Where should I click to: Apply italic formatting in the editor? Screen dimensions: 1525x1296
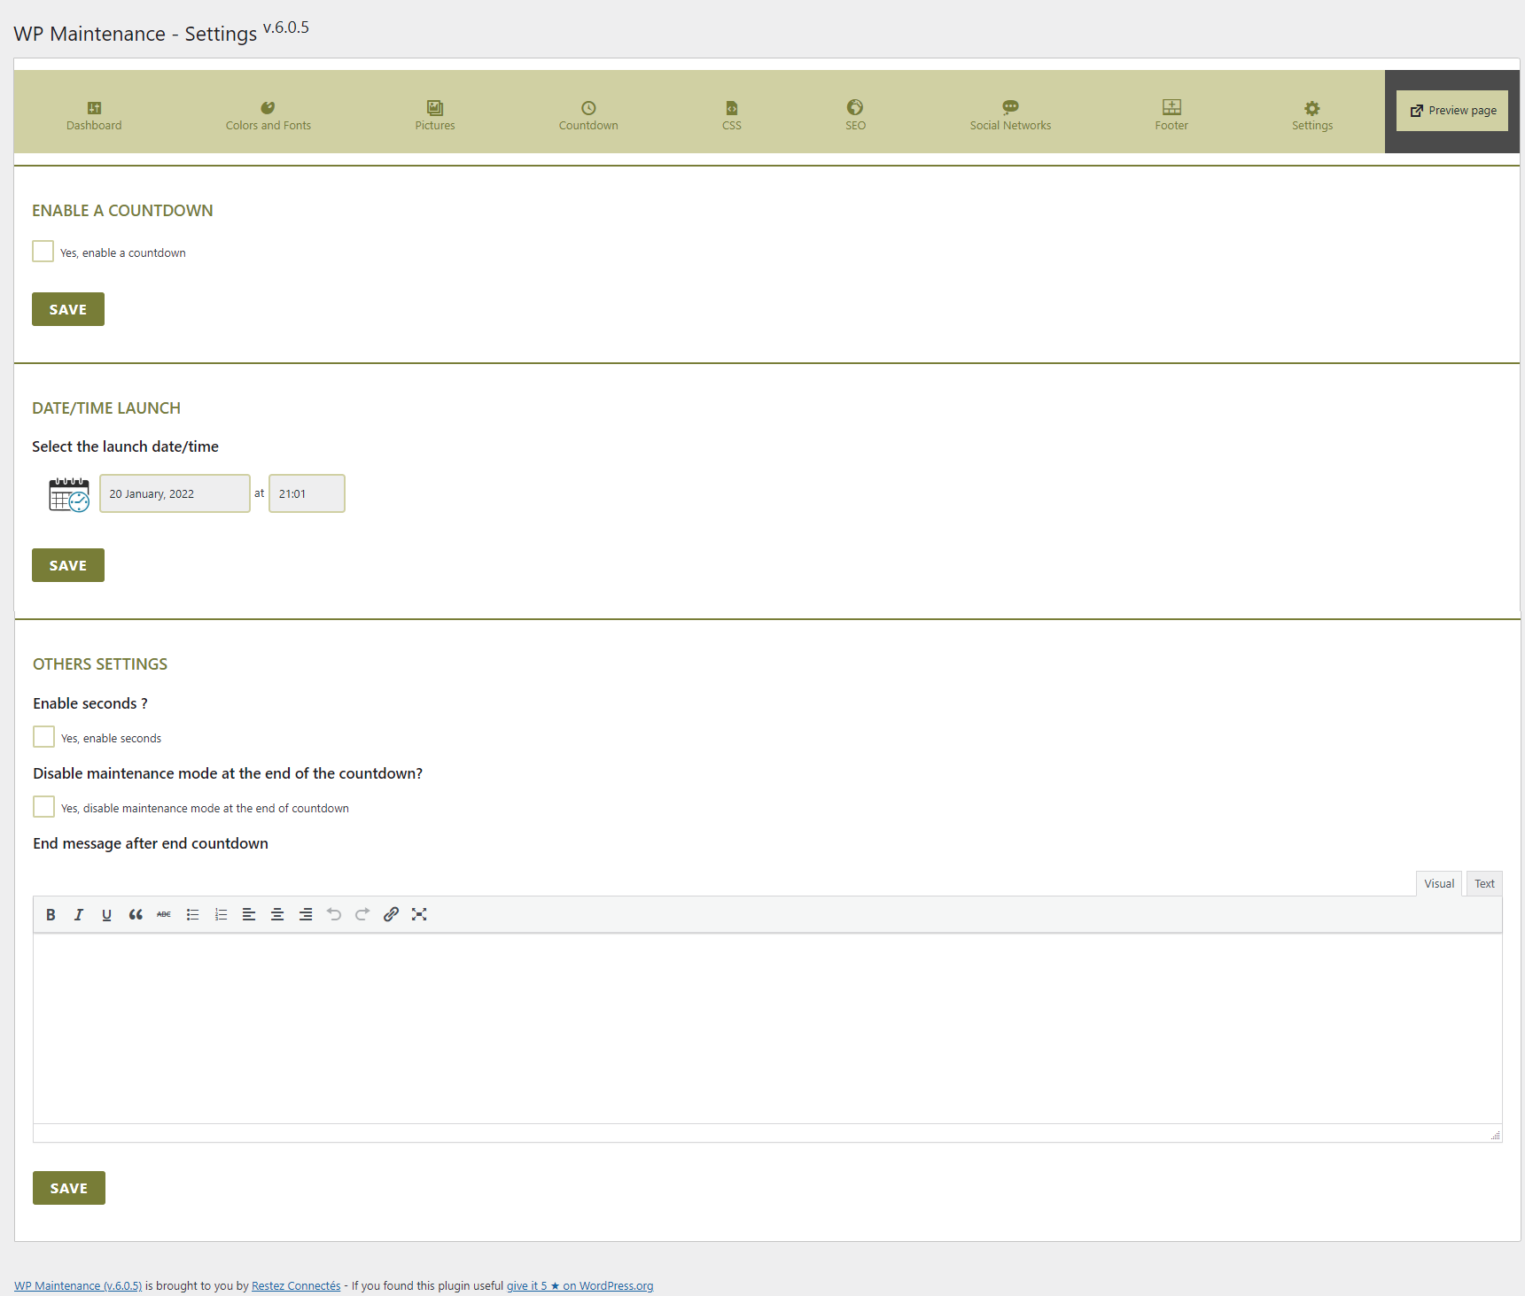[79, 914]
